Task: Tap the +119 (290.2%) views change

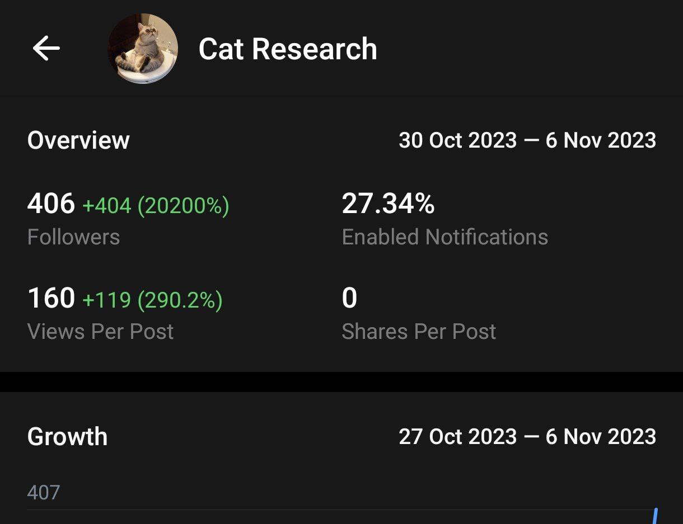Action: (152, 300)
